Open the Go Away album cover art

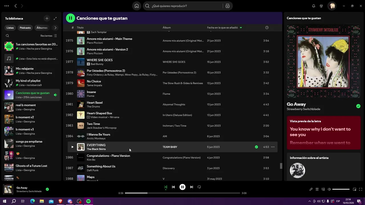tap(324, 62)
